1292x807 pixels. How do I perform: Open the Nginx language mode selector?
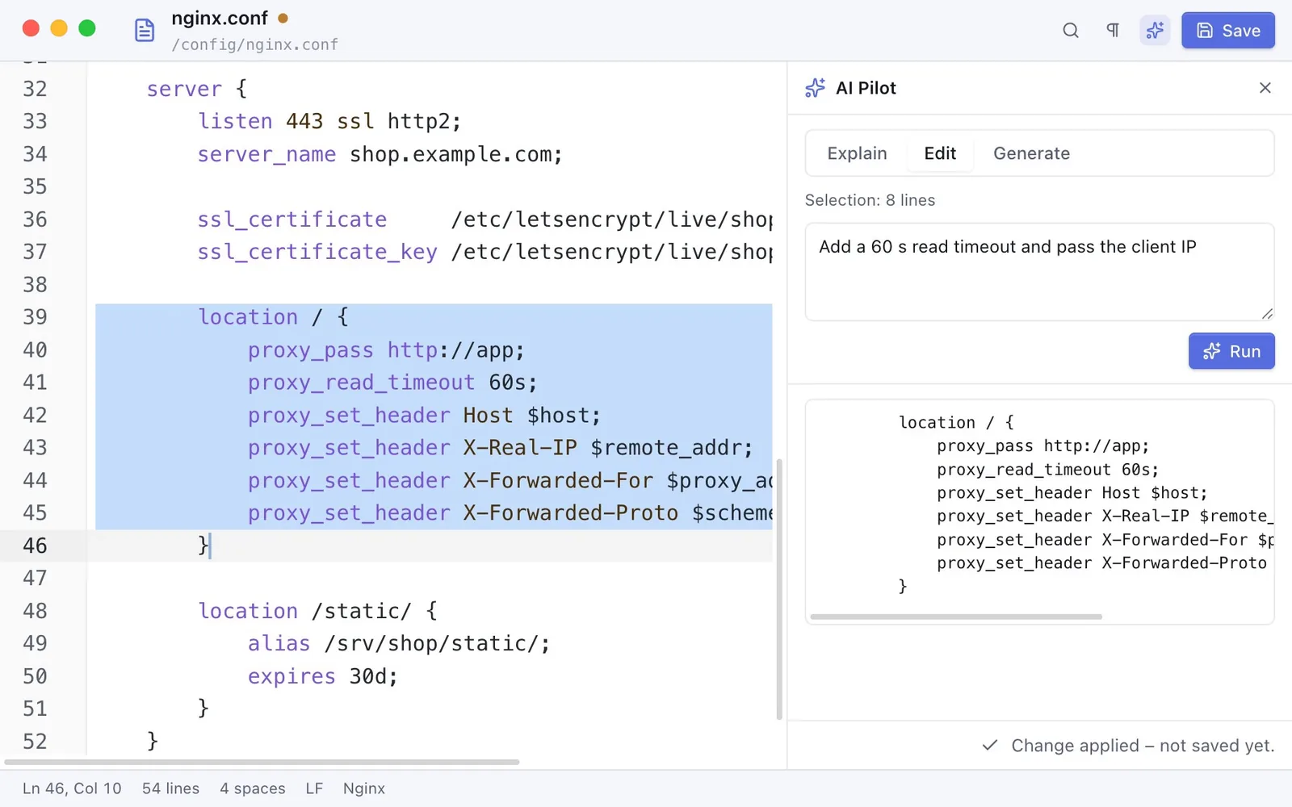point(364,788)
